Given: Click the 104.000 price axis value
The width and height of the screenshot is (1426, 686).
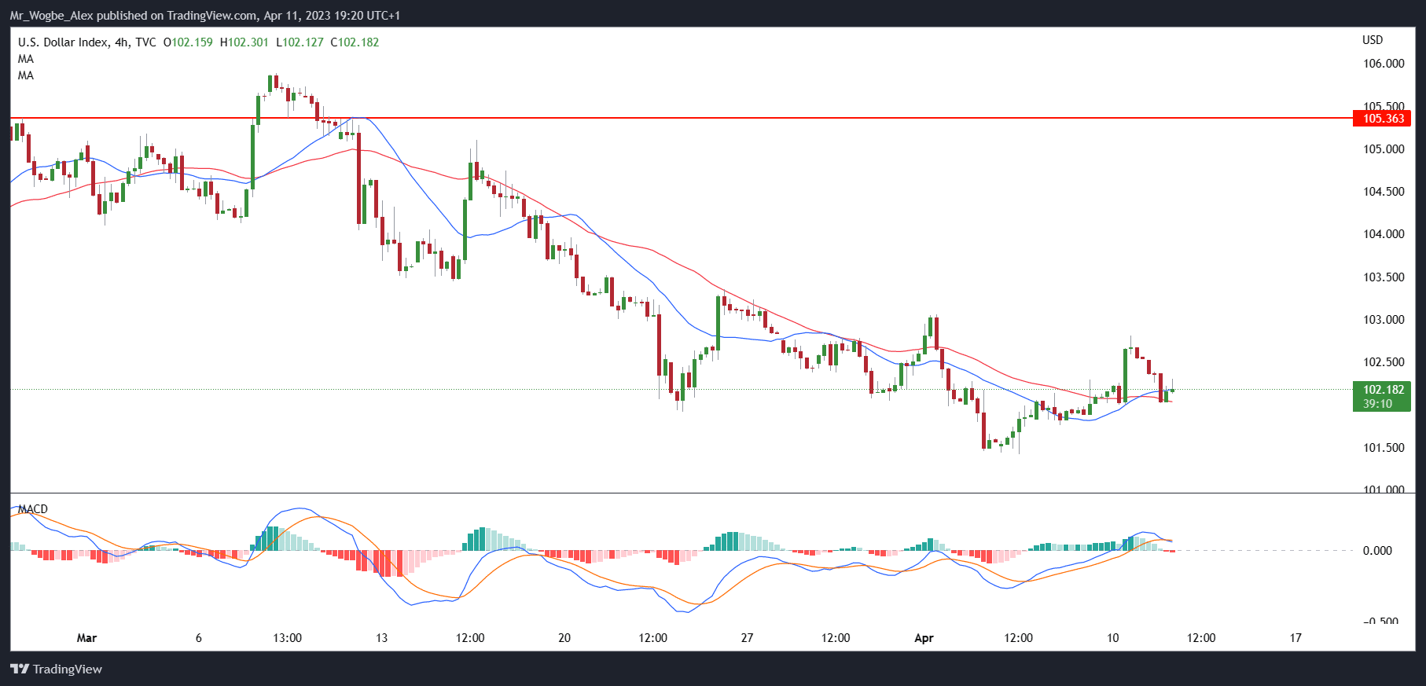Looking at the screenshot, I should tap(1384, 234).
